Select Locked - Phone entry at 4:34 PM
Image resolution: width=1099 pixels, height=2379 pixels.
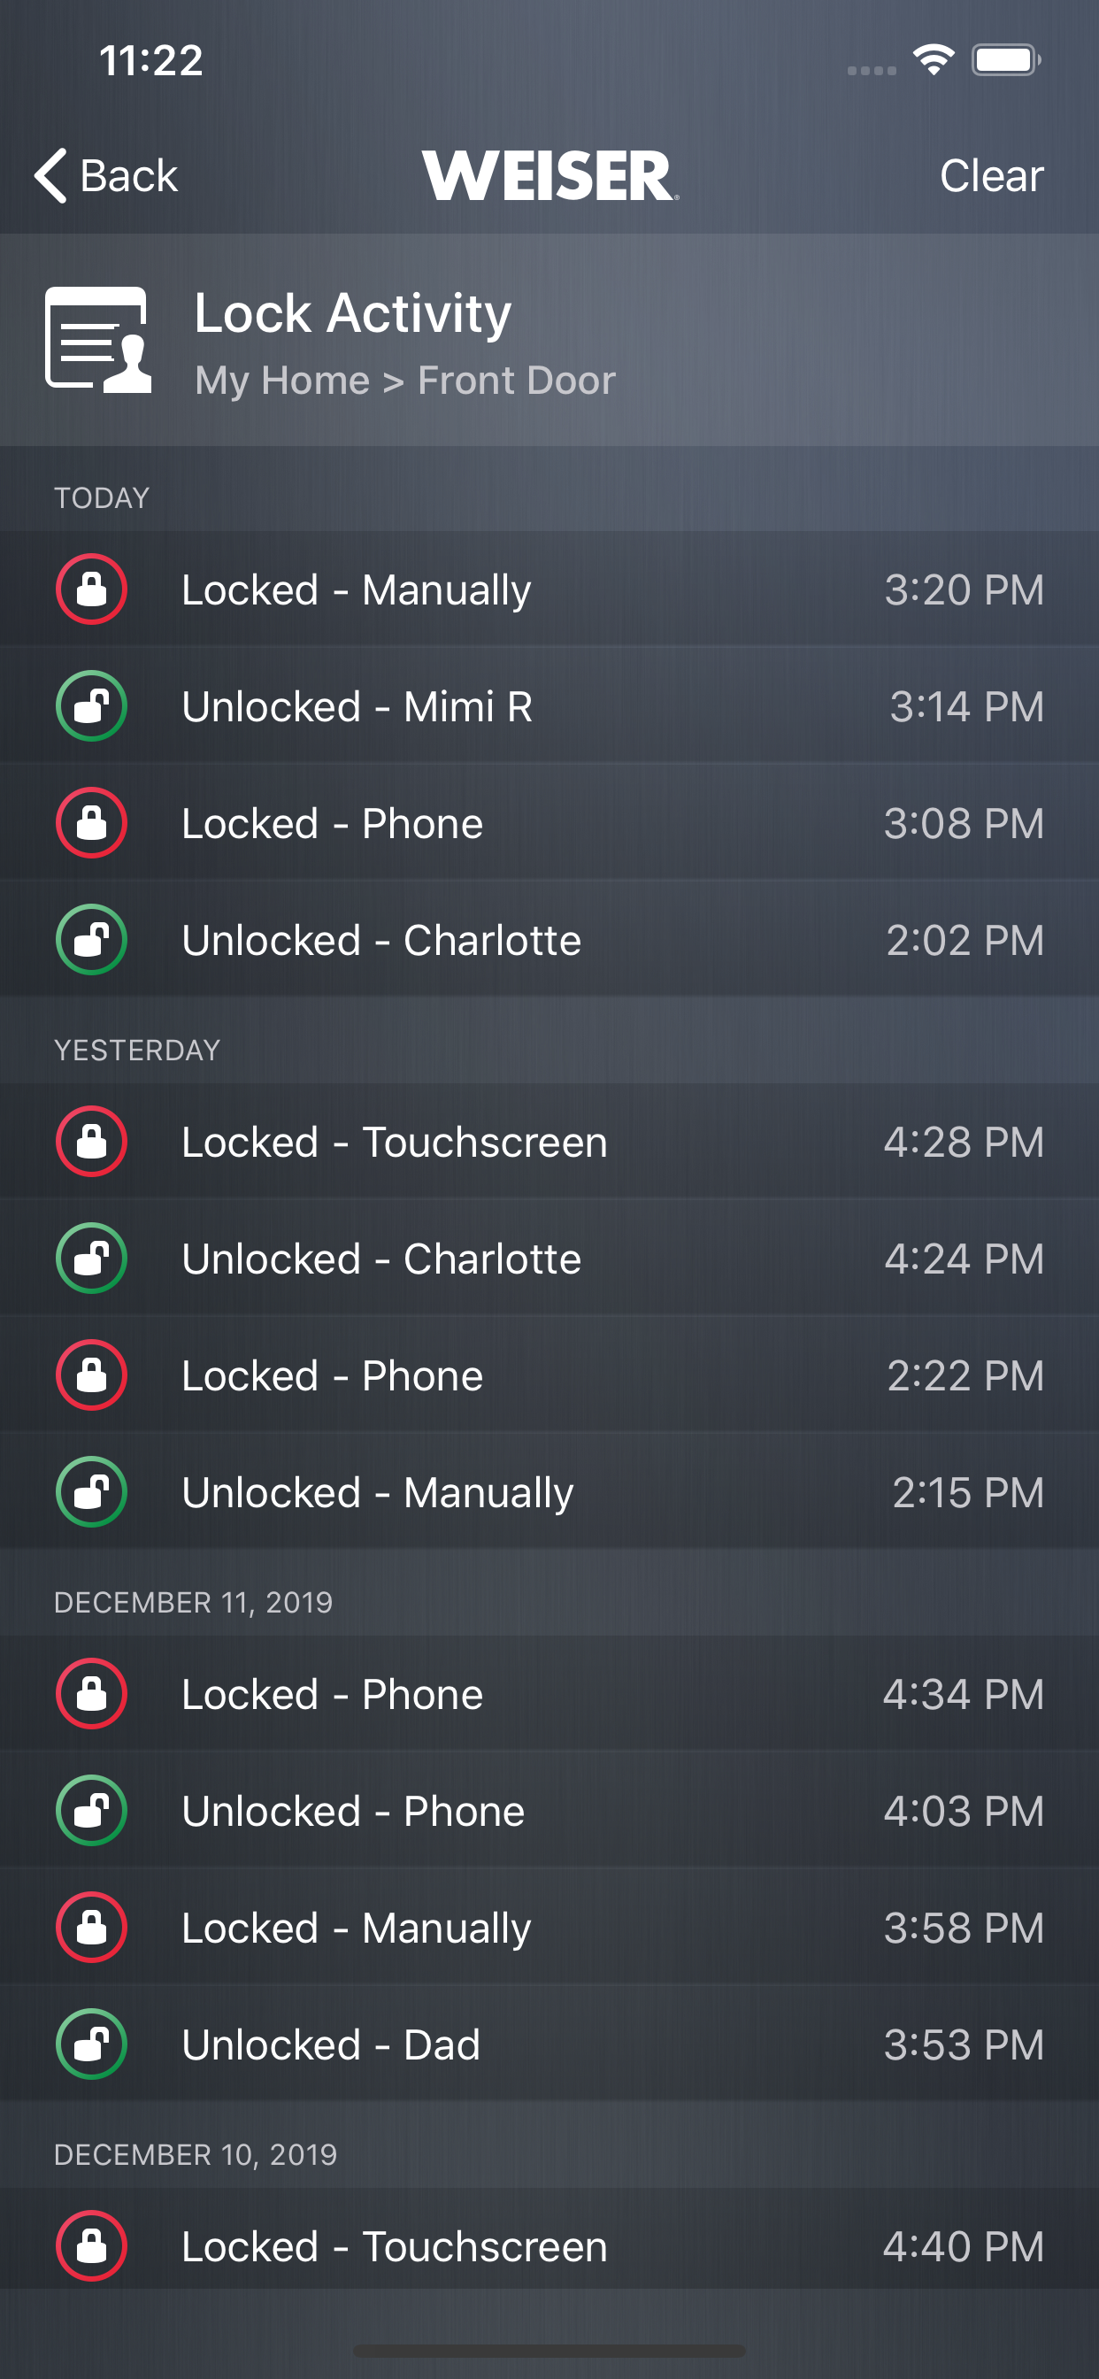[549, 1695]
